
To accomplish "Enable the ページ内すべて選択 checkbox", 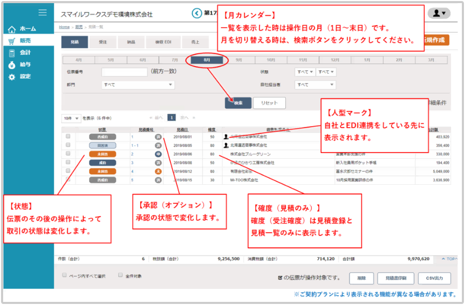I will (x=65, y=275).
